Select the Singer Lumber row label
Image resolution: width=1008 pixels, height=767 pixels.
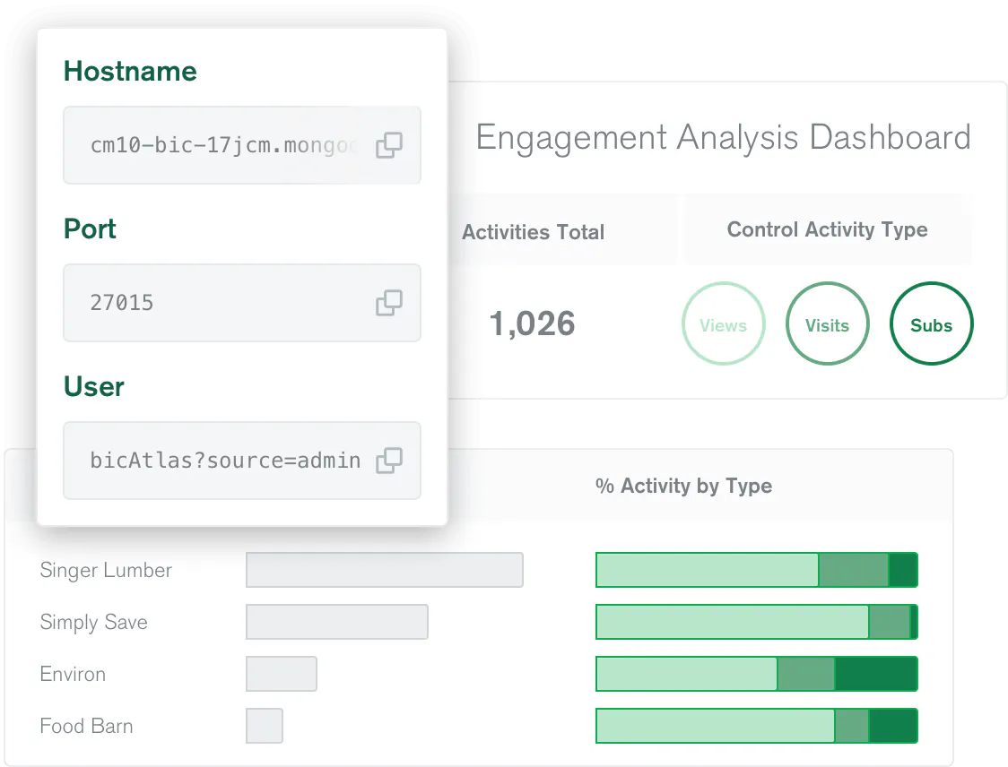[x=106, y=570]
